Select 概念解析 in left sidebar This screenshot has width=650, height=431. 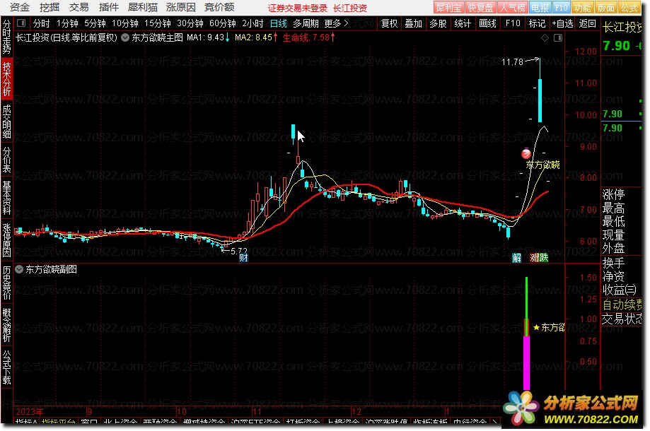6,325
